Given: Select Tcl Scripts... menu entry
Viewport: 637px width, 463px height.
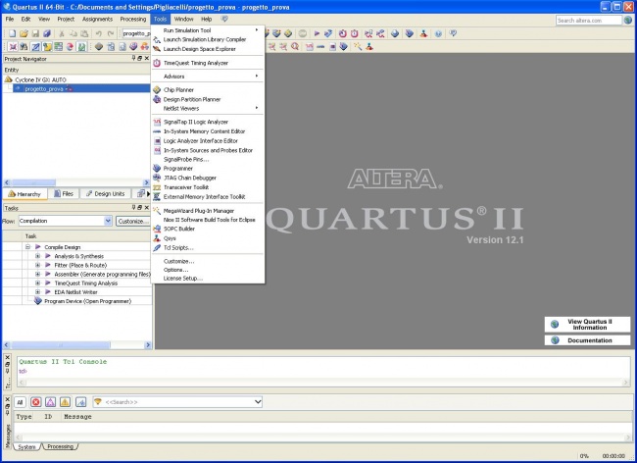Looking at the screenshot, I should pos(208,247).
